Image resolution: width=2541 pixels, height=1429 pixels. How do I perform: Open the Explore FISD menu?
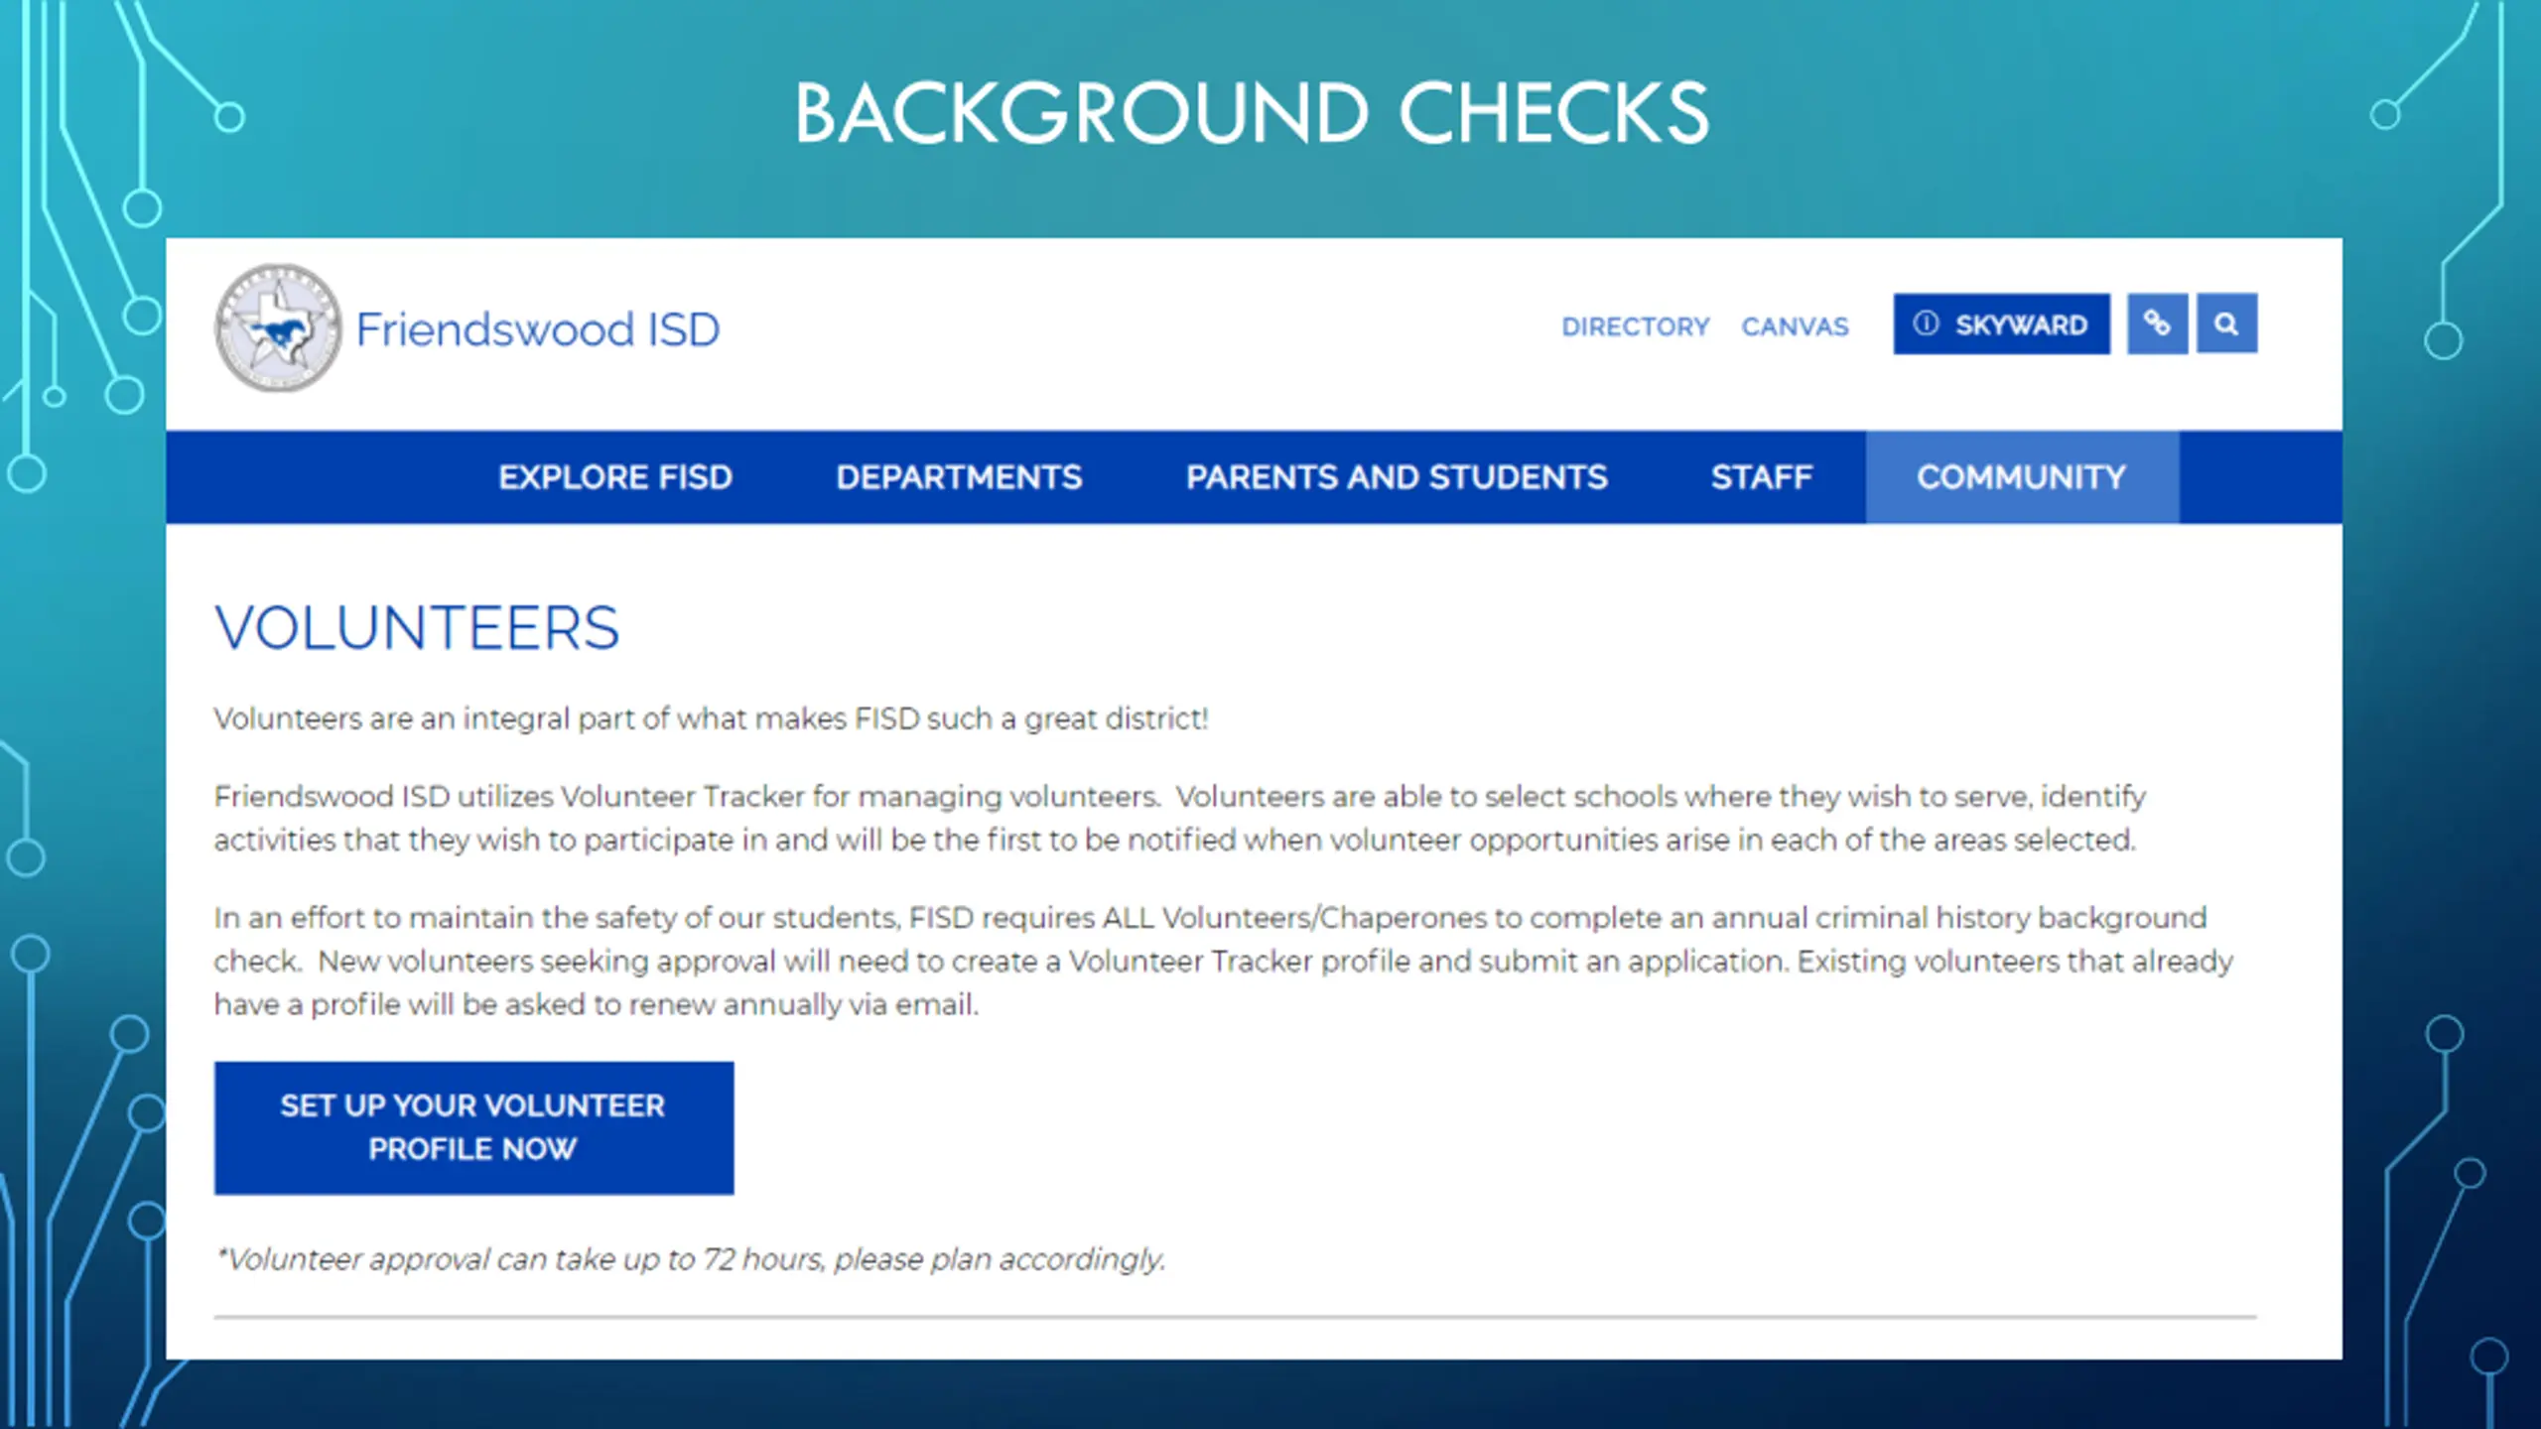pos(615,477)
